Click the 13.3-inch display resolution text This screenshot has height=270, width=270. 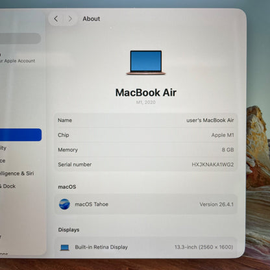(x=204, y=247)
